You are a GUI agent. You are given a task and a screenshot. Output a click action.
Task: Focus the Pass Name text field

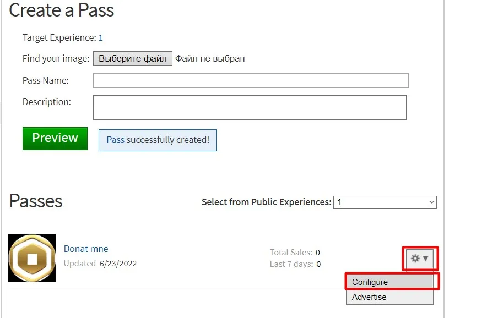pyautogui.click(x=251, y=80)
